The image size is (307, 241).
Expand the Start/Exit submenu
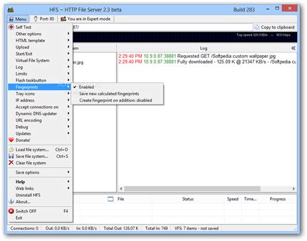[x=40, y=54]
